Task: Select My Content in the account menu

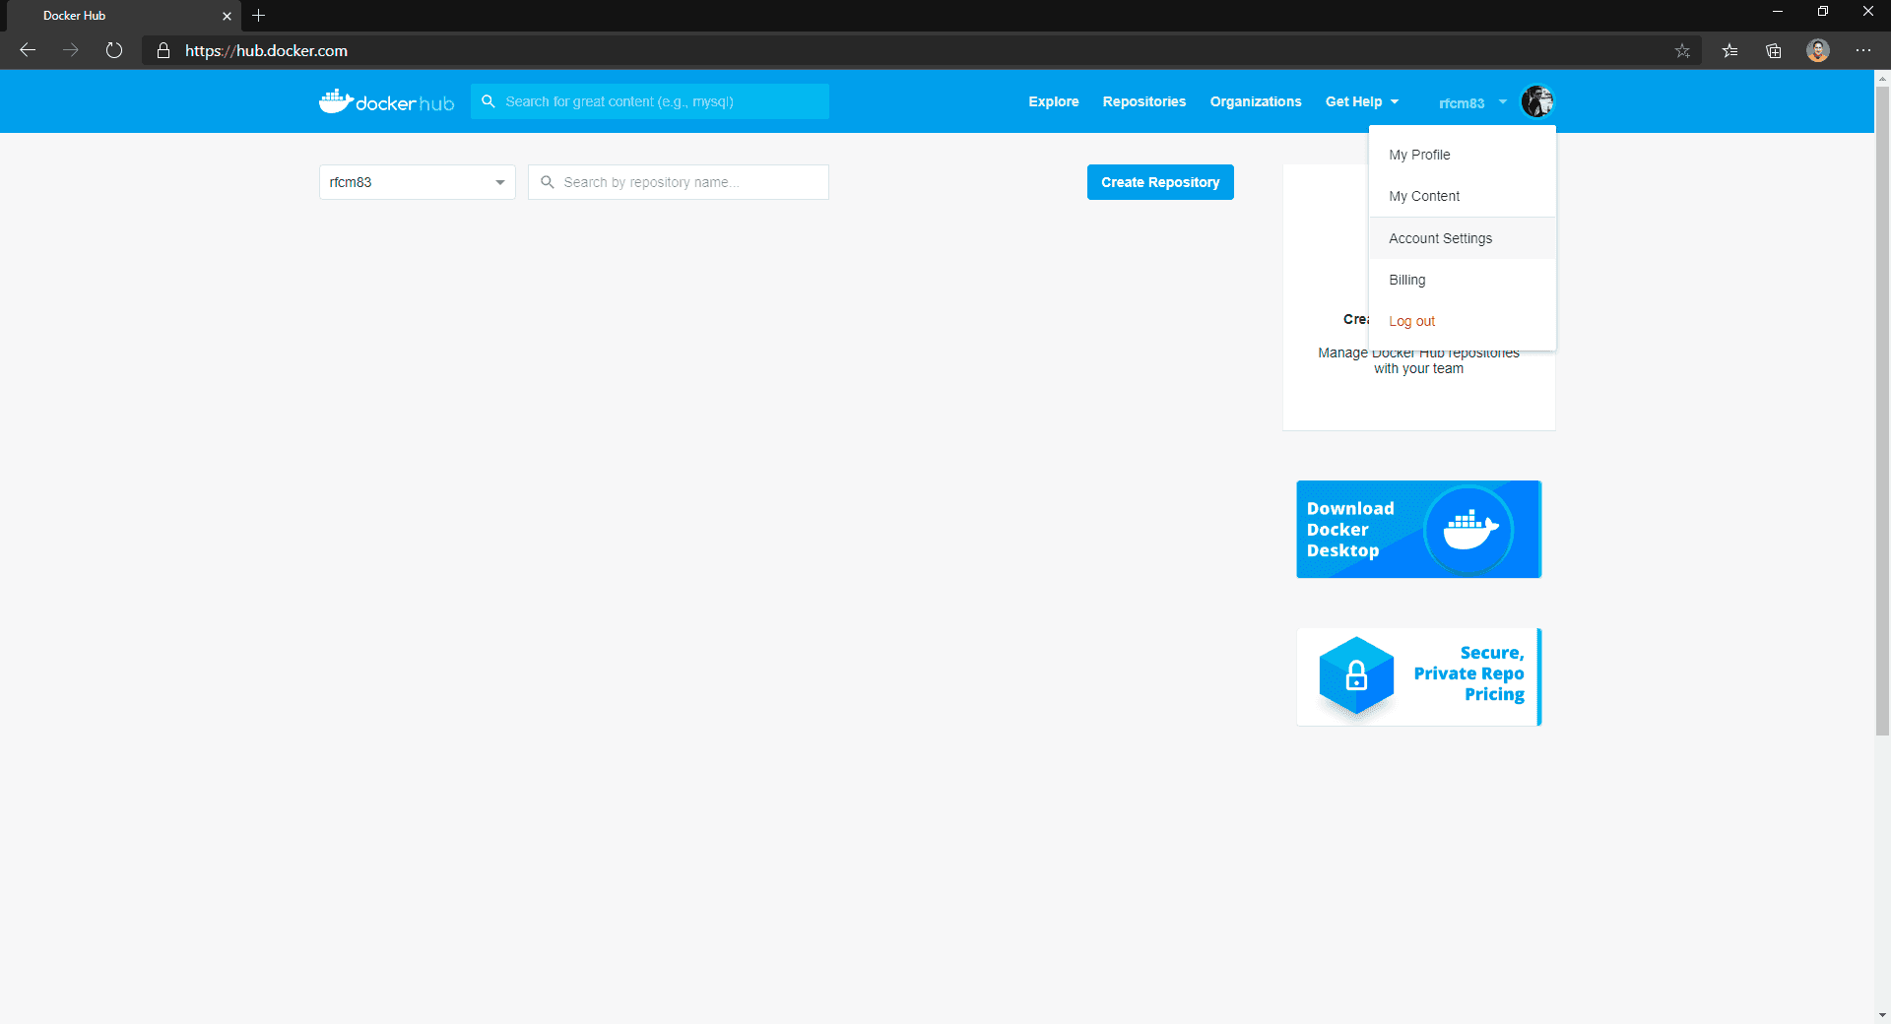Action: tap(1463, 196)
